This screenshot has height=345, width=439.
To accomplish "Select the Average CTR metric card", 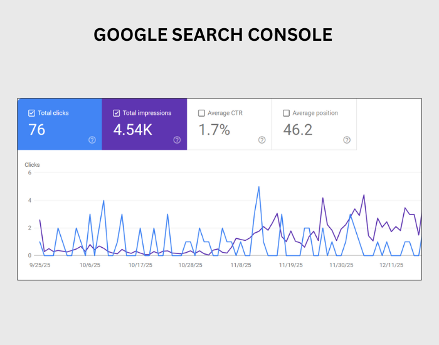I will (x=229, y=124).
